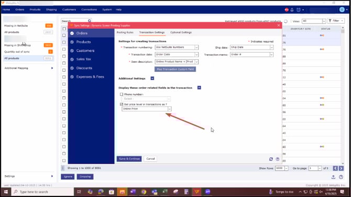Tick the select-all checkbox in table header
Screen dimensions: 351x197
(64, 29)
